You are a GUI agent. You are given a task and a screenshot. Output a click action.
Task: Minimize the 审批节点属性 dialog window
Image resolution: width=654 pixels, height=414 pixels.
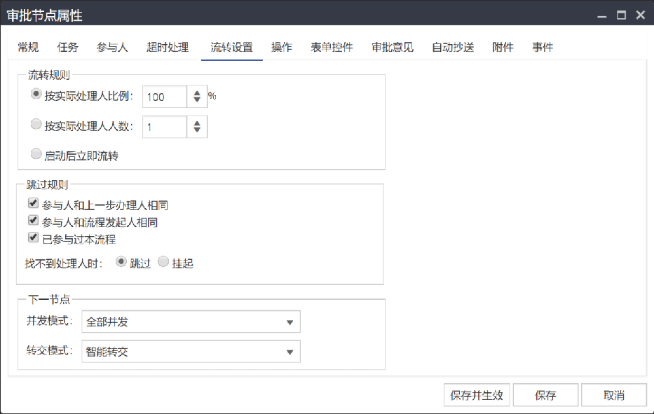[602, 15]
